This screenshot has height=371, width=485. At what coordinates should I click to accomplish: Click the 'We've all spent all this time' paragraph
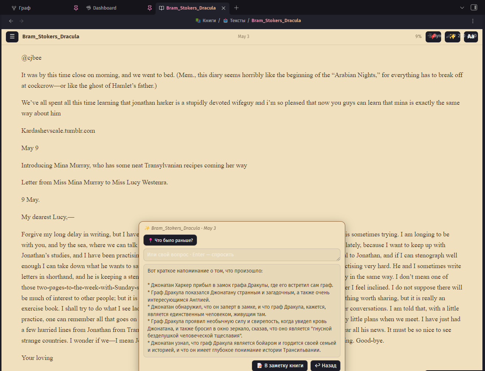(x=240, y=108)
